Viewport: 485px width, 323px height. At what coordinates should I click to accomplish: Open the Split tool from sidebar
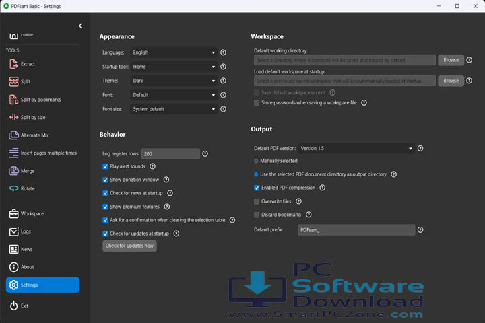pyautogui.click(x=26, y=81)
